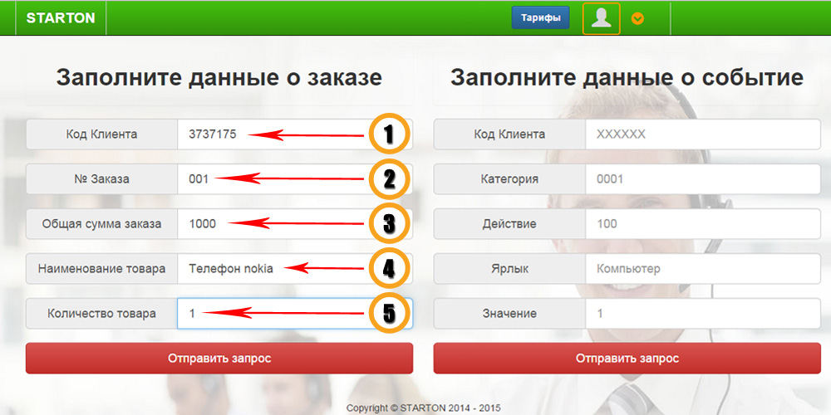This screenshot has height=415, width=831.
Task: Select the Общая сумма заказа input field
Action: [295, 224]
